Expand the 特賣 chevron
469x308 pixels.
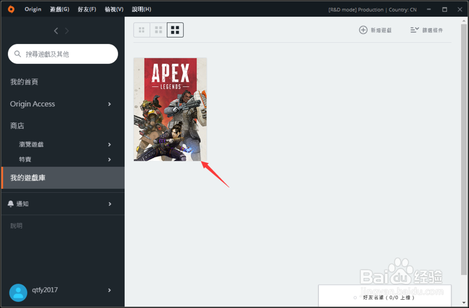[109, 159]
